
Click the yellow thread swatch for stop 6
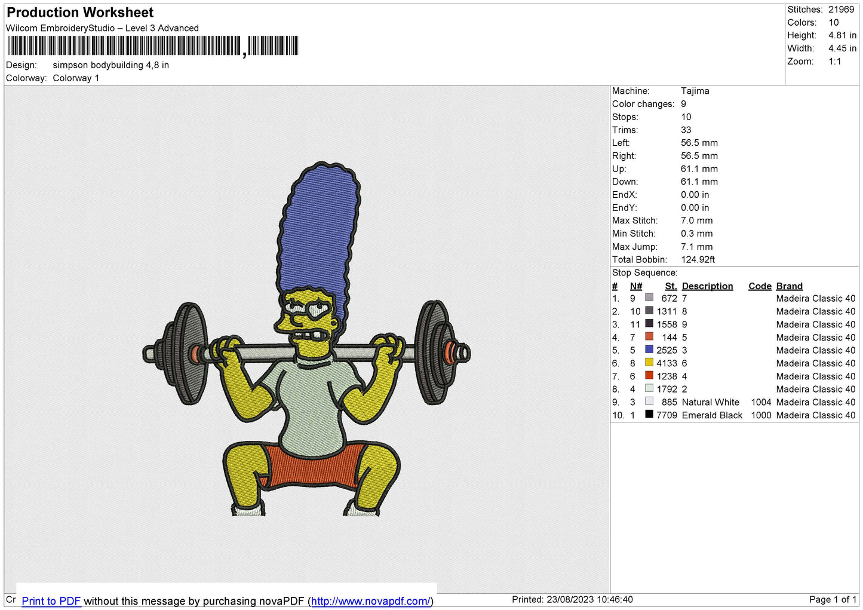(649, 362)
